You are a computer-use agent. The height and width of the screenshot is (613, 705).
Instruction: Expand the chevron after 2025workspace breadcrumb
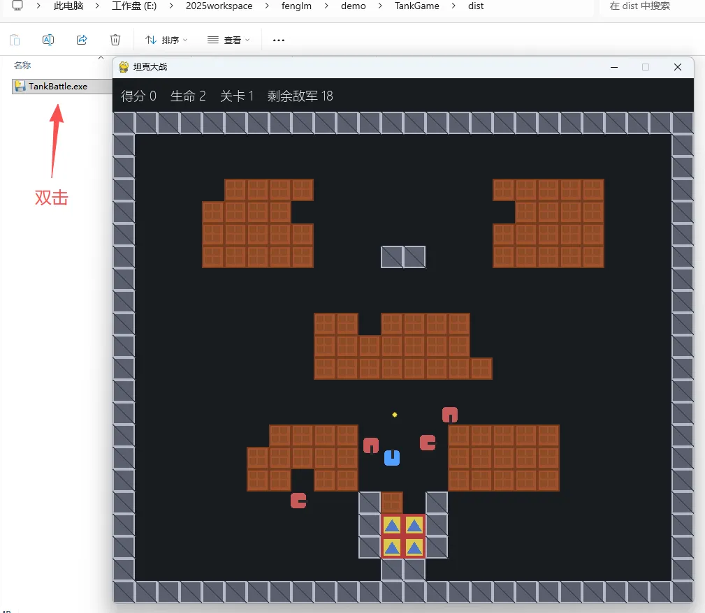coord(267,6)
